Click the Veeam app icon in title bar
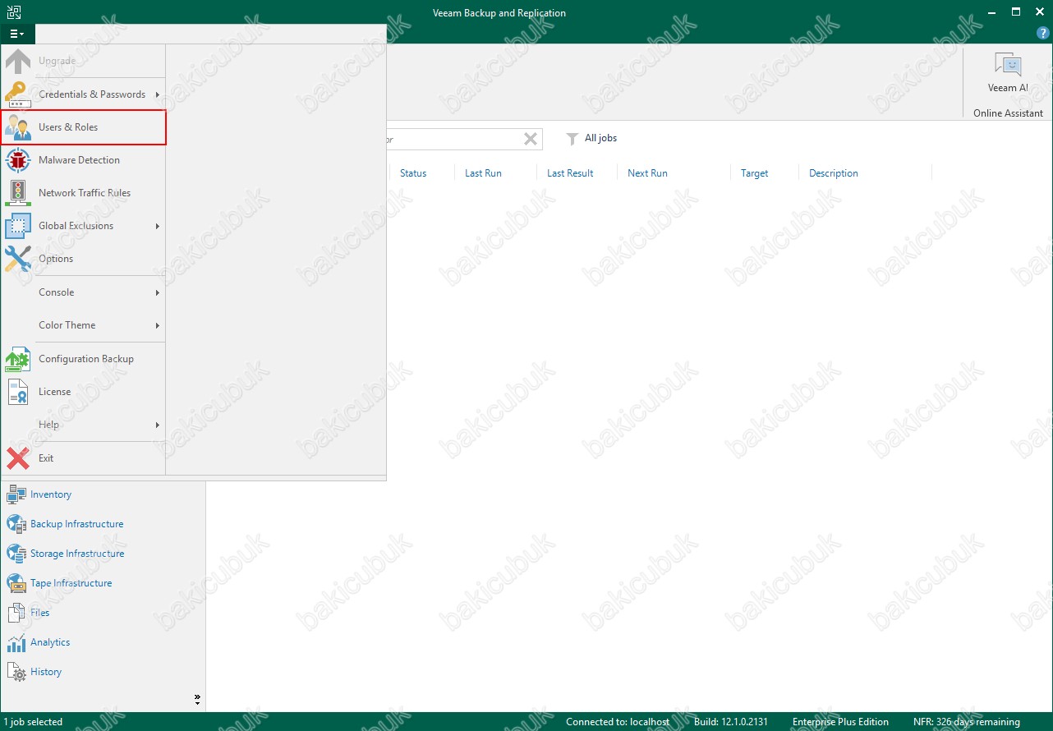The image size is (1053, 731). click(13, 12)
